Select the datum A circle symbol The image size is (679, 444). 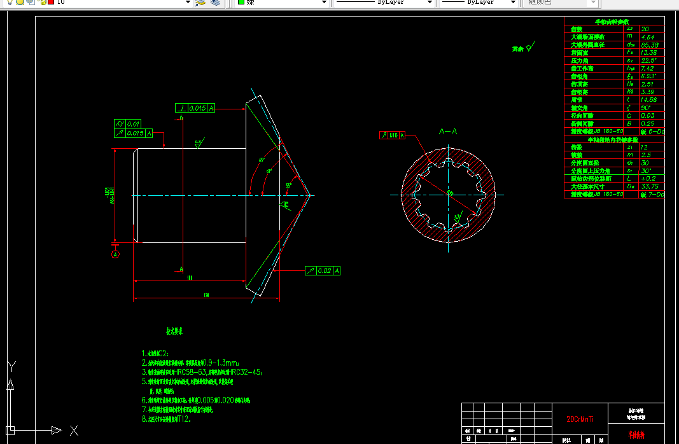point(115,254)
